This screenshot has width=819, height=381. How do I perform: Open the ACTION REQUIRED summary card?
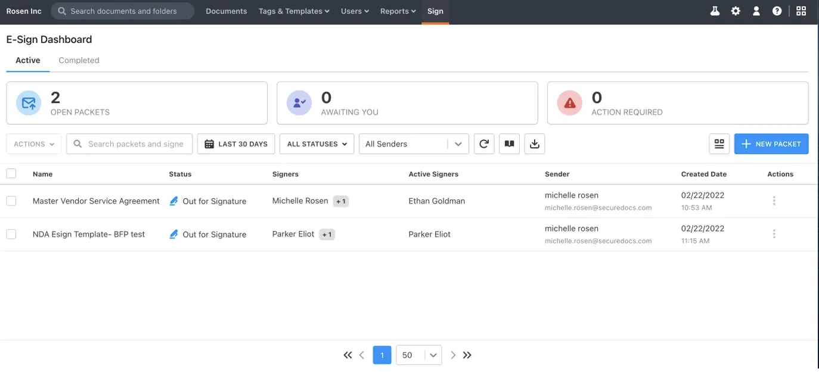[x=678, y=103]
